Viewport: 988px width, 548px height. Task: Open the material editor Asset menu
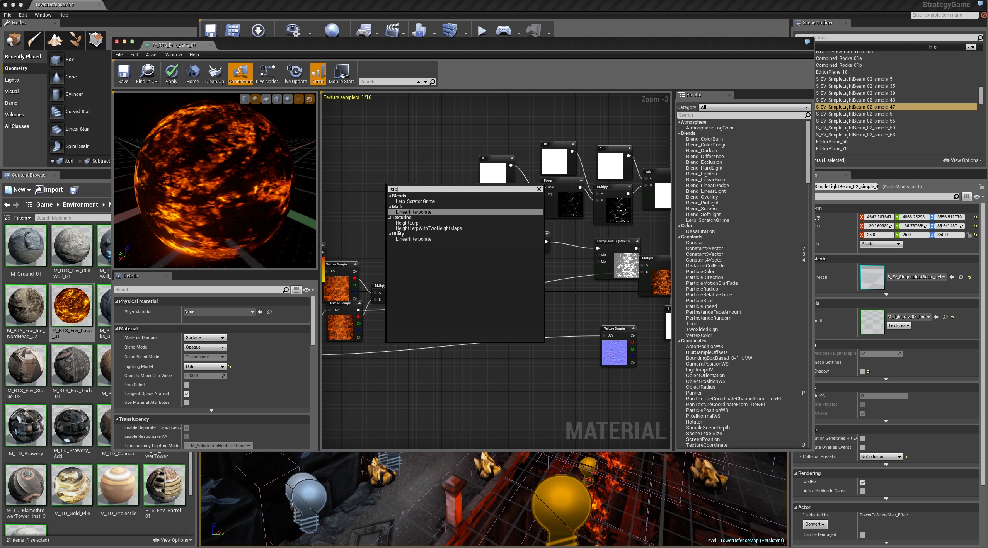(152, 55)
